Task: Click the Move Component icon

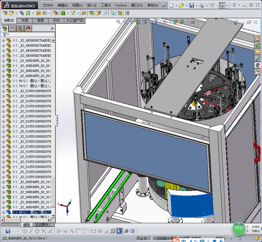Action: pos(45,13)
